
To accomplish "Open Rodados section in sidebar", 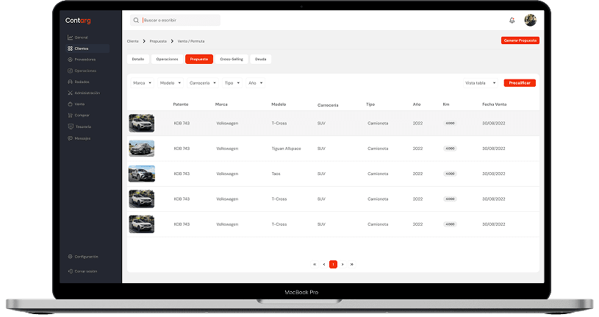I will pos(82,82).
